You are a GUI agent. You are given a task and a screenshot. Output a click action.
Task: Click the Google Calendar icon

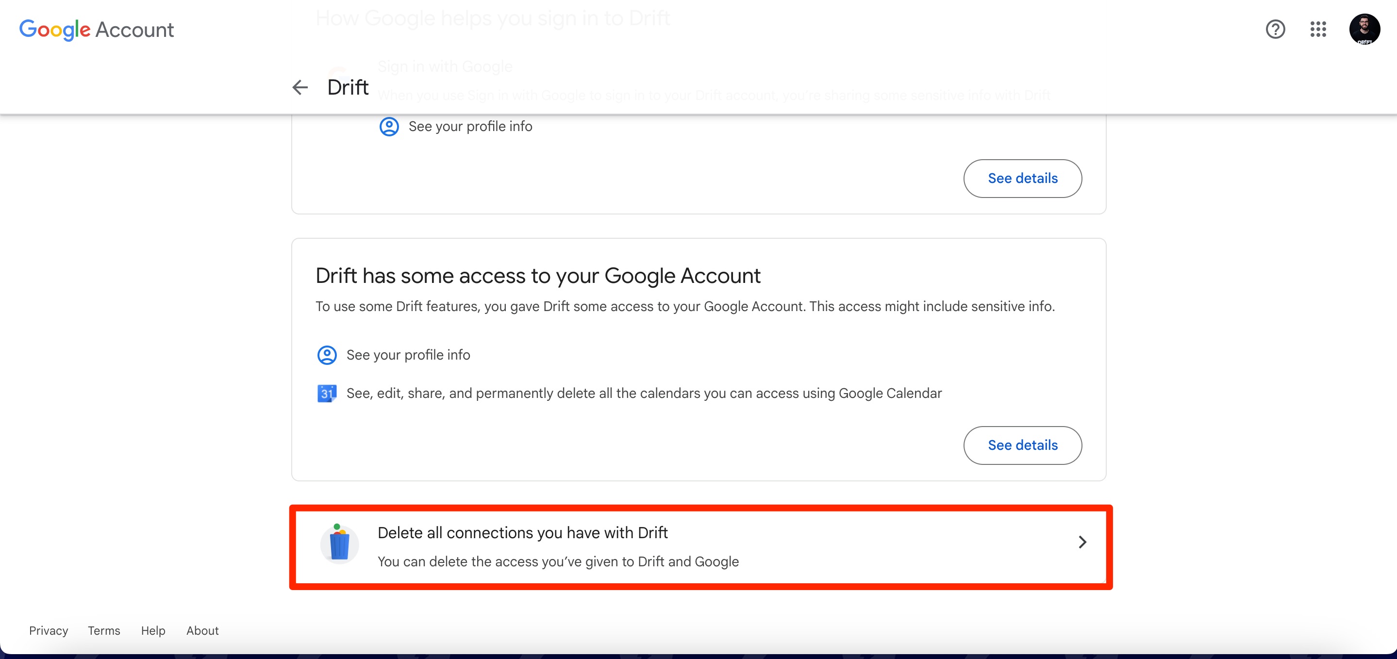[x=327, y=393]
